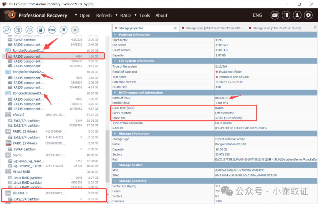Click the RAID icon beside efcsrv:0

pyautogui.click(x=8, y=115)
